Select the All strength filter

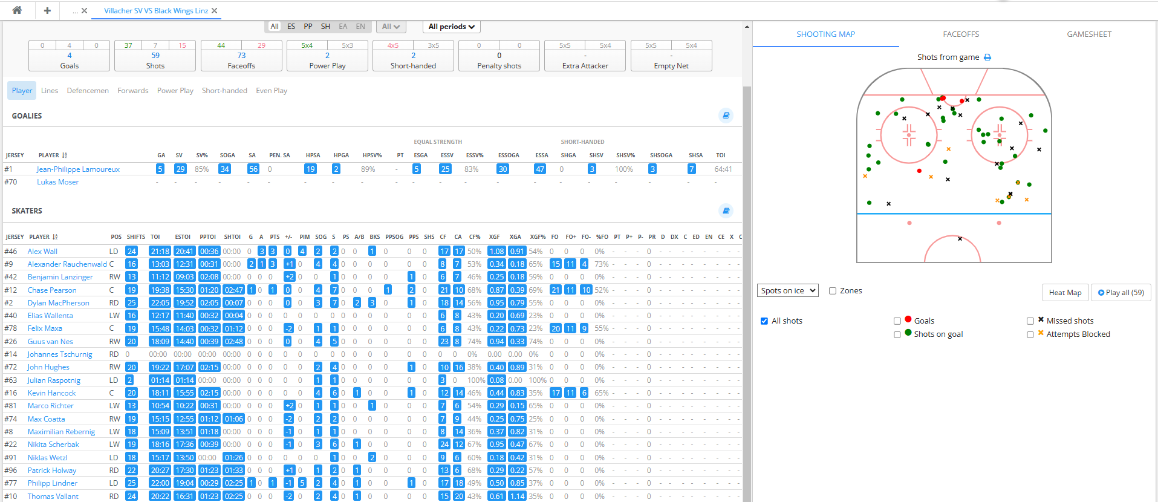(275, 27)
